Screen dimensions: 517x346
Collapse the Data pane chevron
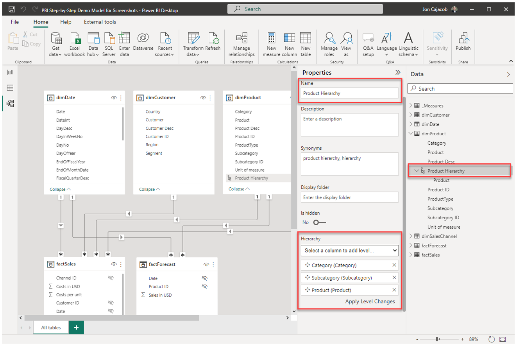pos(508,74)
